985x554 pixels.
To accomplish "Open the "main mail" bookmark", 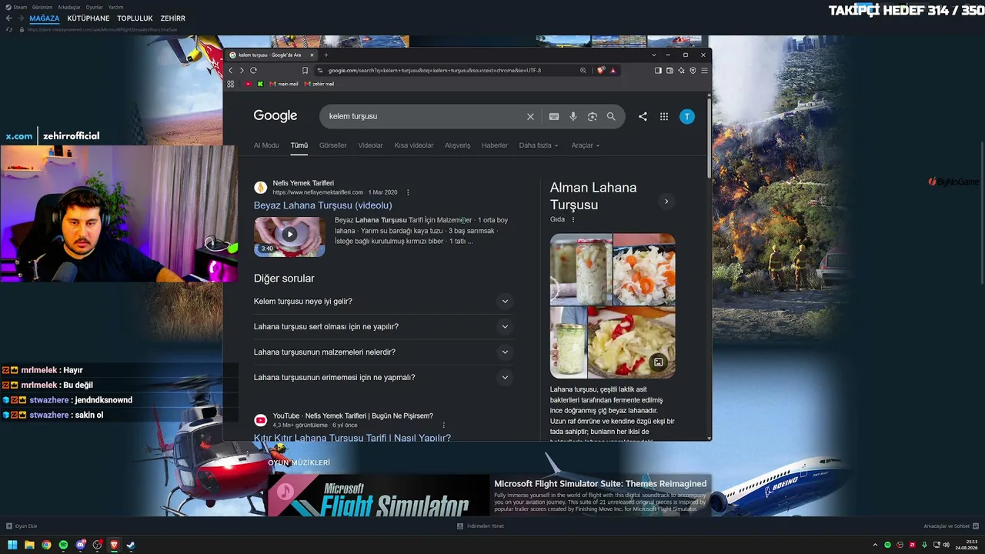I will [x=284, y=84].
